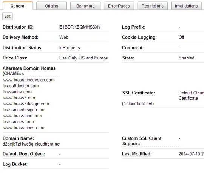Select www.brass9.com CNAME entry

coord(20,98)
